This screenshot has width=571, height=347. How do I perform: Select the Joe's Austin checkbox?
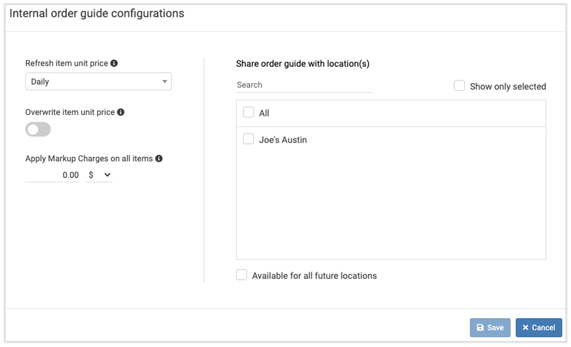pyautogui.click(x=248, y=139)
